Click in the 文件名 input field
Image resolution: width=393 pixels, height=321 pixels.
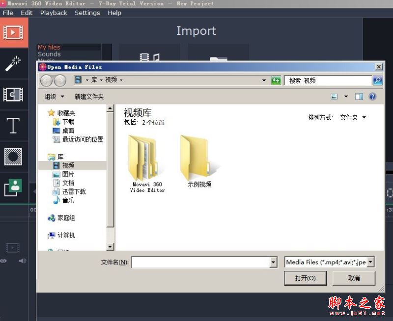[201, 262]
